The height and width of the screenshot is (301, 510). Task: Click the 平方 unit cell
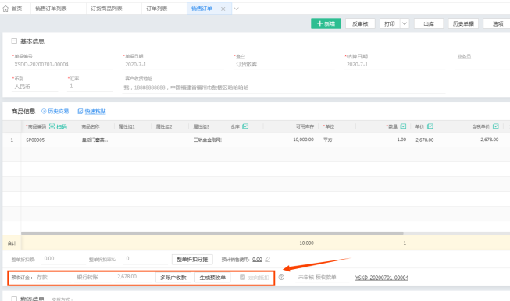point(327,140)
